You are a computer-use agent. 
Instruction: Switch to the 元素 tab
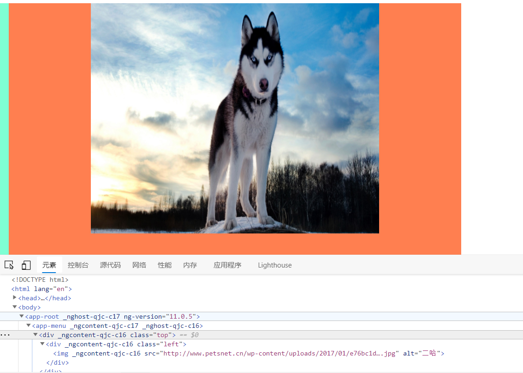[x=49, y=265]
